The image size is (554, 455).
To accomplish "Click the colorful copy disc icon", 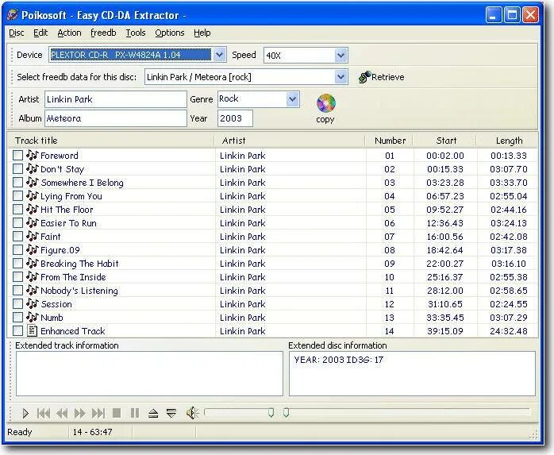I will click(x=325, y=103).
